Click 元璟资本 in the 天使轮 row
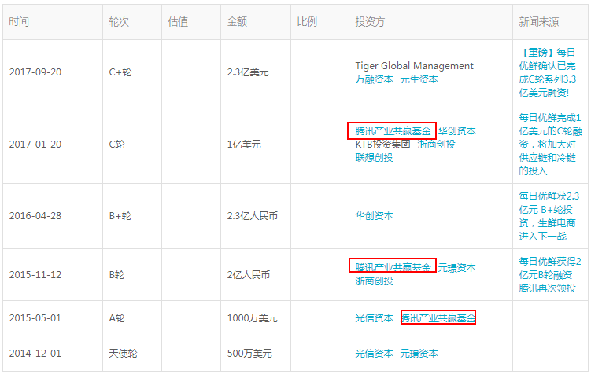Viewport: 591px width, 374px height. (419, 354)
